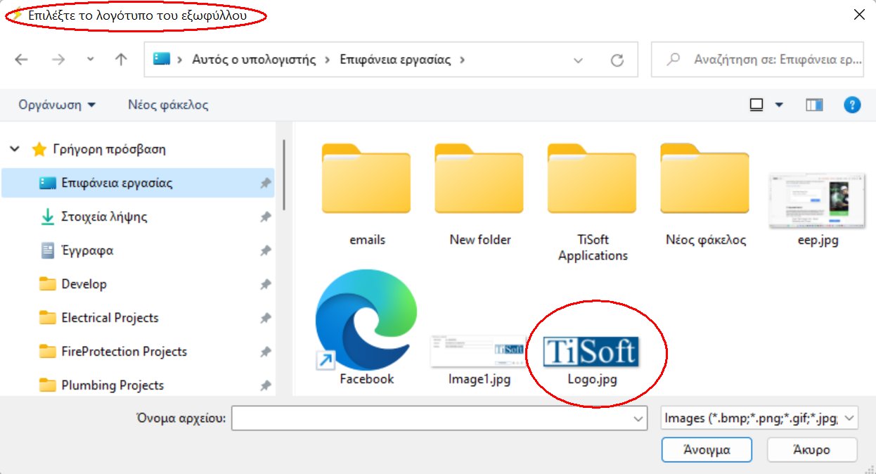Image resolution: width=876 pixels, height=474 pixels.
Task: Select the Logo.jpg thumbnail
Action: click(x=593, y=350)
